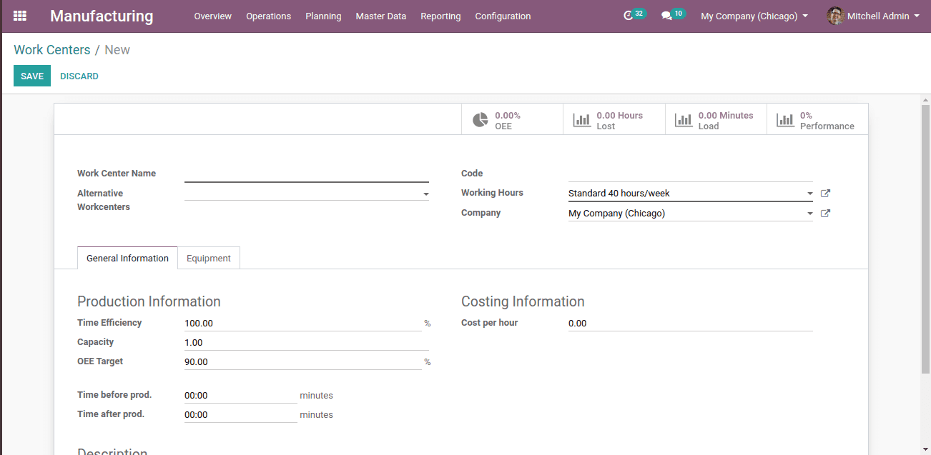Screen dimensions: 931x455
Task: Open the Master Data menu
Action: coord(381,16)
